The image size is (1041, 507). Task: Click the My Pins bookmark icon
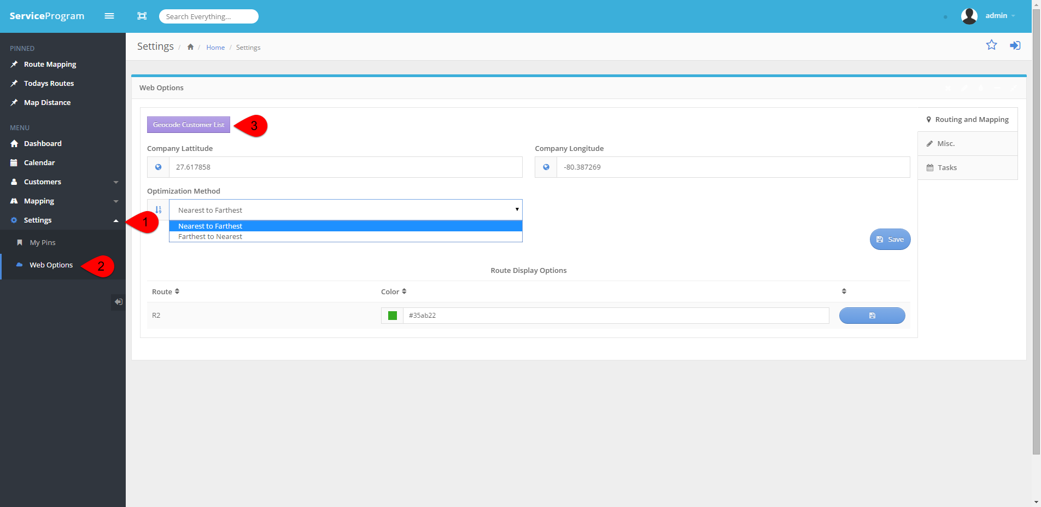20,242
